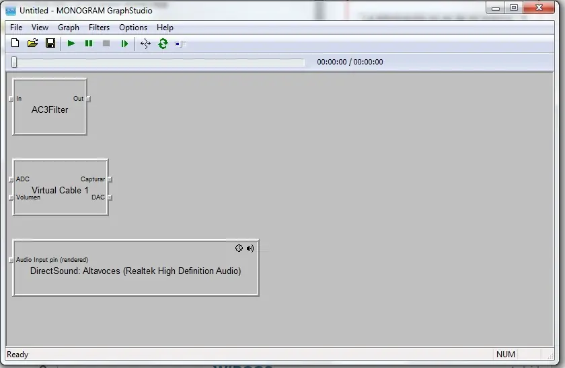Click the Audio Input pin (rendered) connector
This screenshot has width=565, height=368.
11,260
